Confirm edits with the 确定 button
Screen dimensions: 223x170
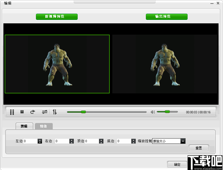pos(177,164)
